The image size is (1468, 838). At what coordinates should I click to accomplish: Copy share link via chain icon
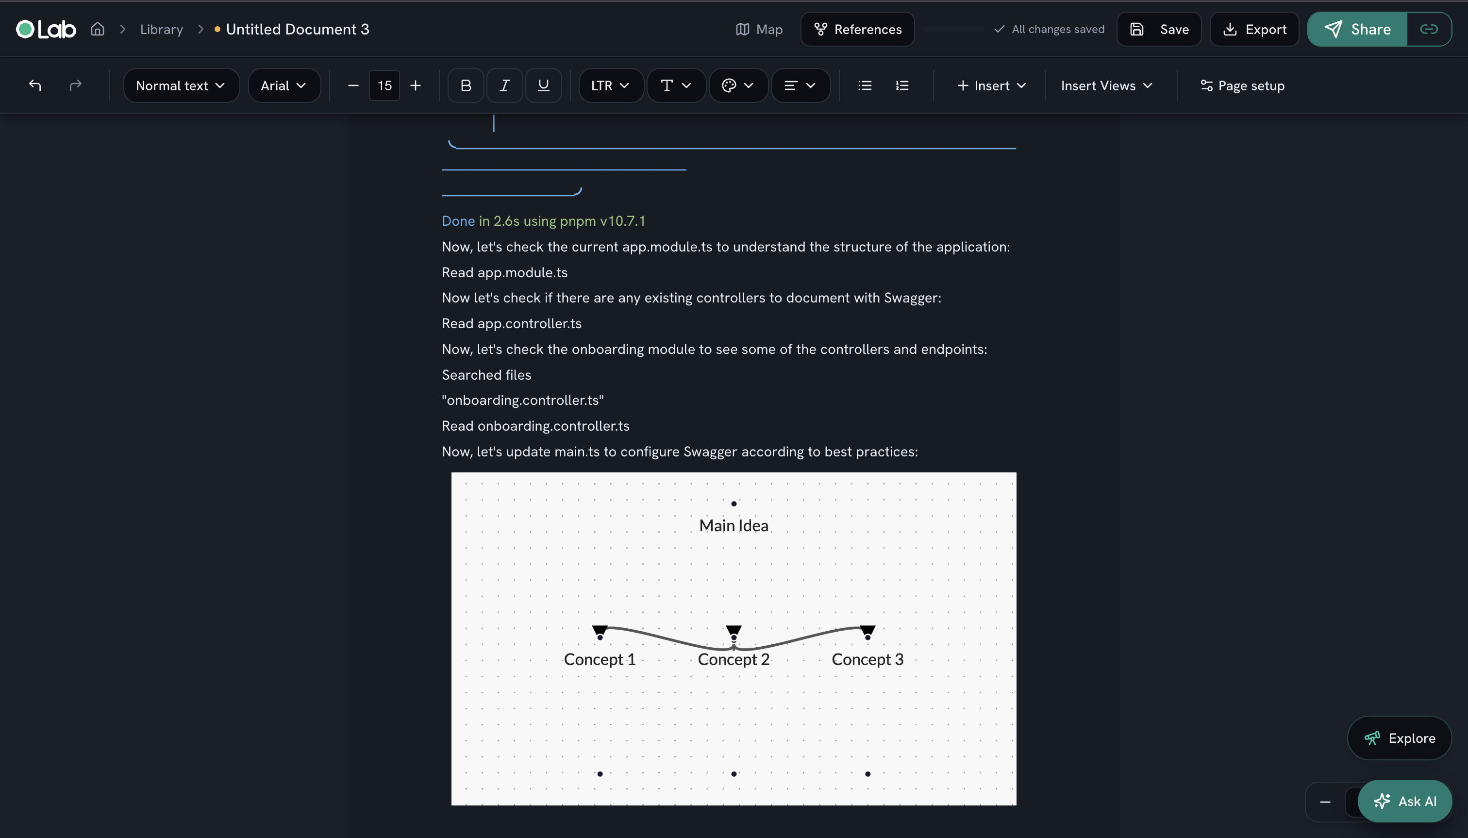click(x=1429, y=29)
